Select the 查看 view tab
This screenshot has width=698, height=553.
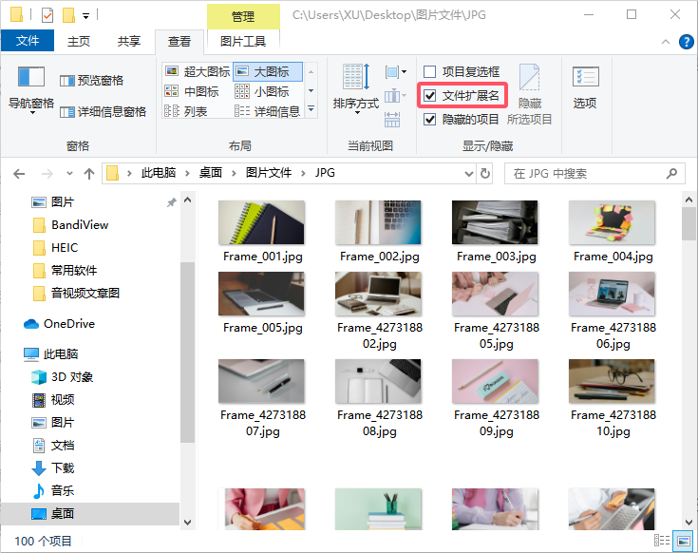click(179, 42)
